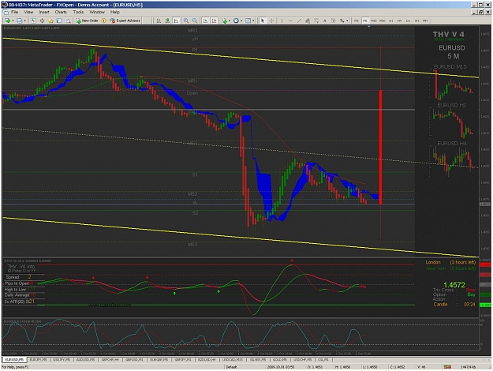Toggle chart auto scroll
The width and height of the screenshot is (493, 371).
[205, 21]
